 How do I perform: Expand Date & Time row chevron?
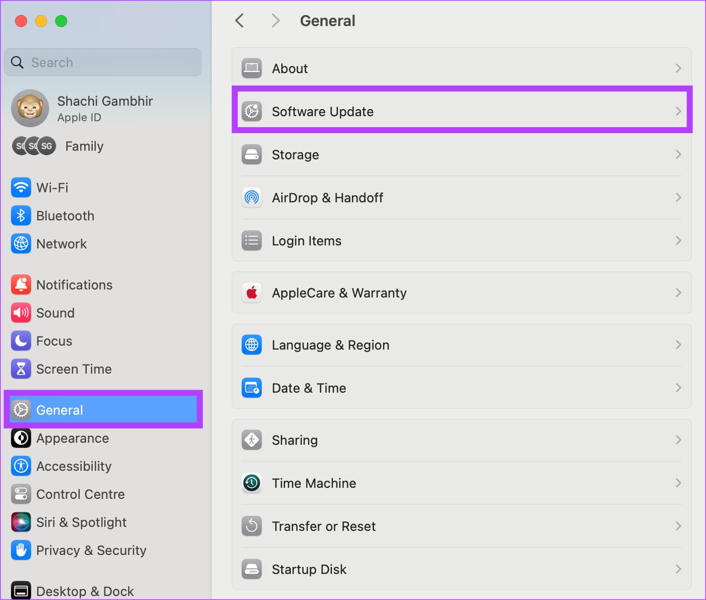[678, 388]
